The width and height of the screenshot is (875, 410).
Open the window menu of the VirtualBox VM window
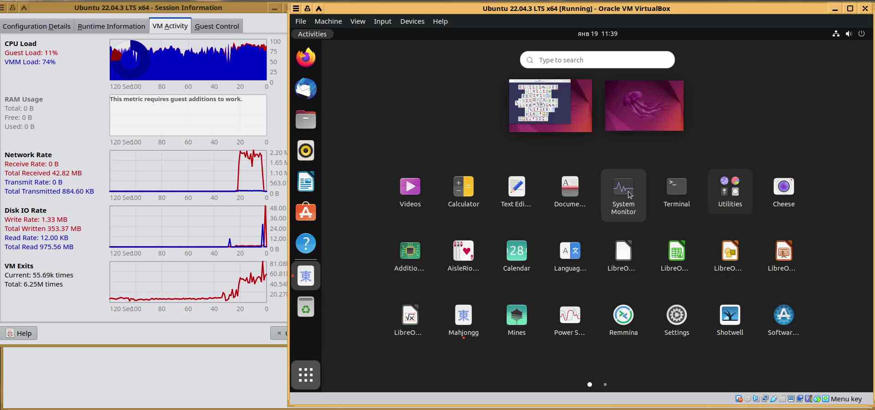click(x=296, y=8)
